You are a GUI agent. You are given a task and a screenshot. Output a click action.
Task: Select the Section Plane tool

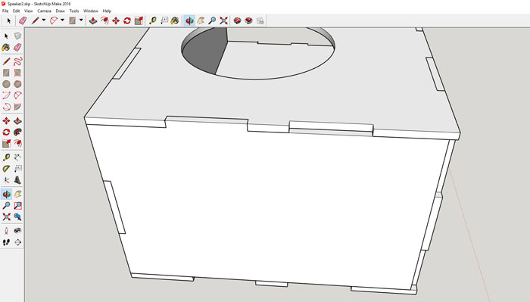pyautogui.click(x=17, y=242)
